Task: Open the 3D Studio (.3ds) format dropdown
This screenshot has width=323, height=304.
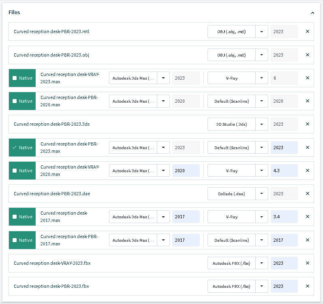Action: coord(262,124)
